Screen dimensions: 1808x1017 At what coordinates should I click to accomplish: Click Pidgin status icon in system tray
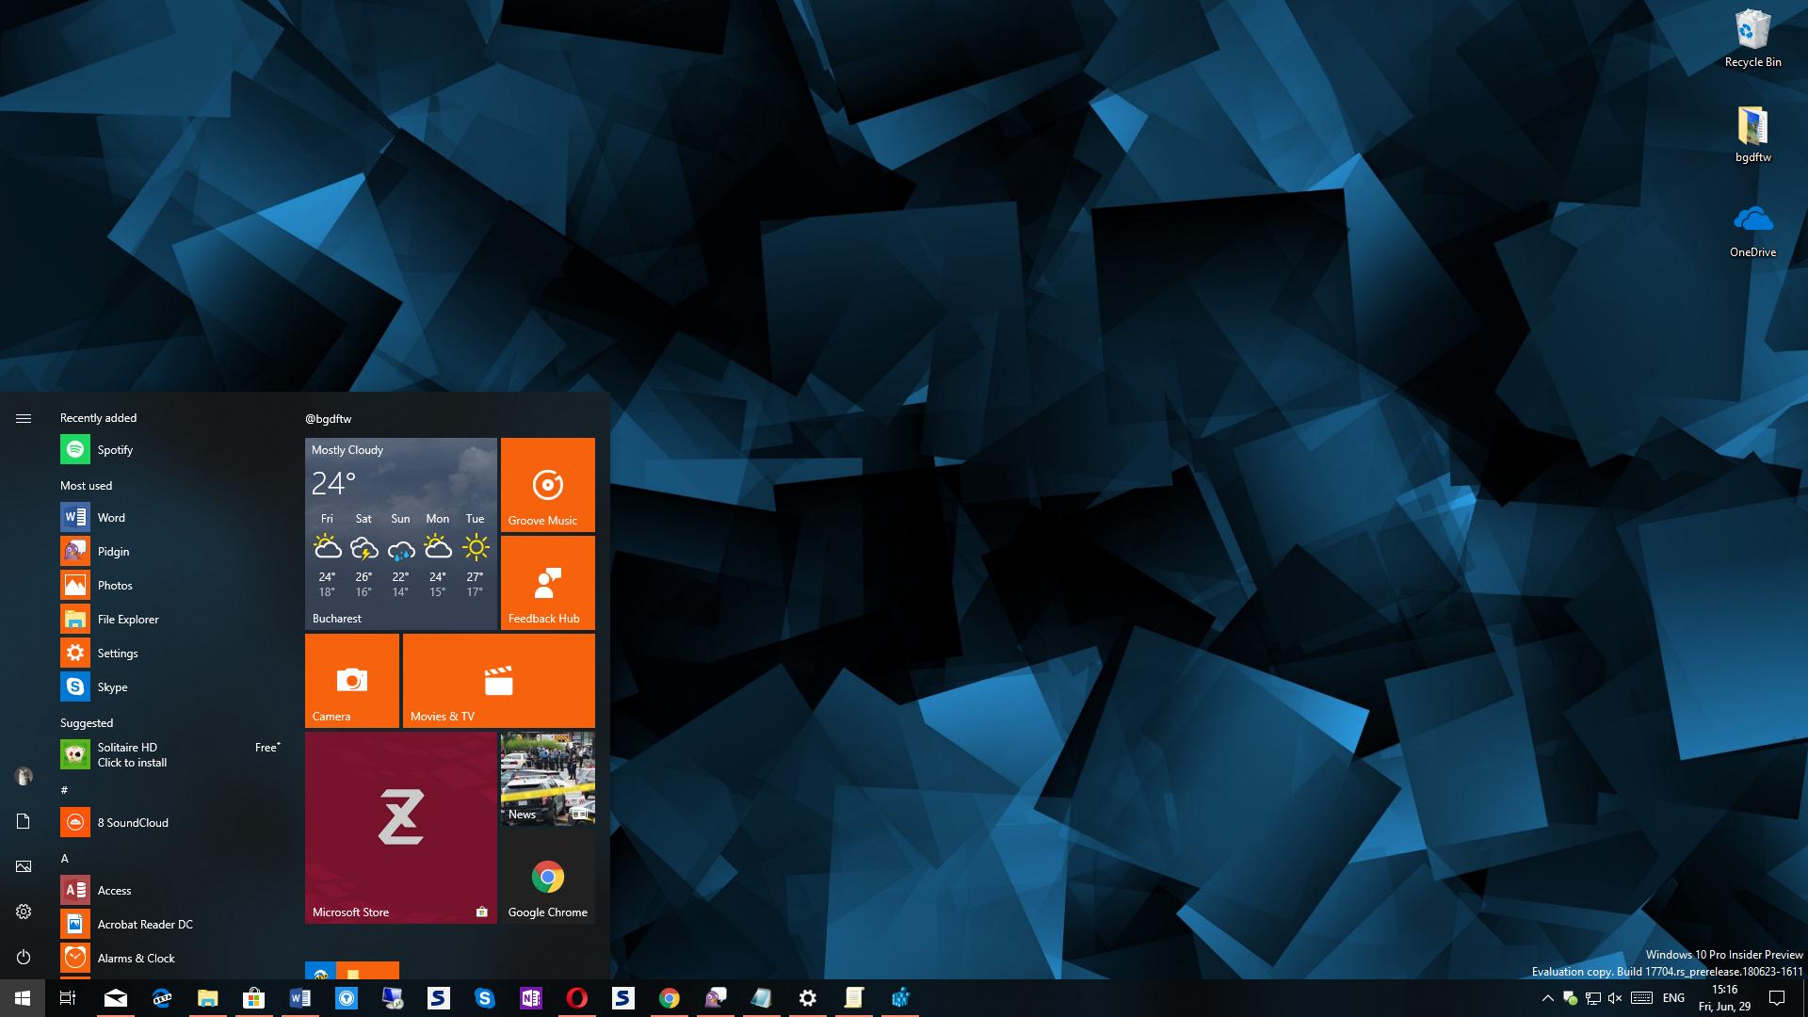pyautogui.click(x=1570, y=998)
